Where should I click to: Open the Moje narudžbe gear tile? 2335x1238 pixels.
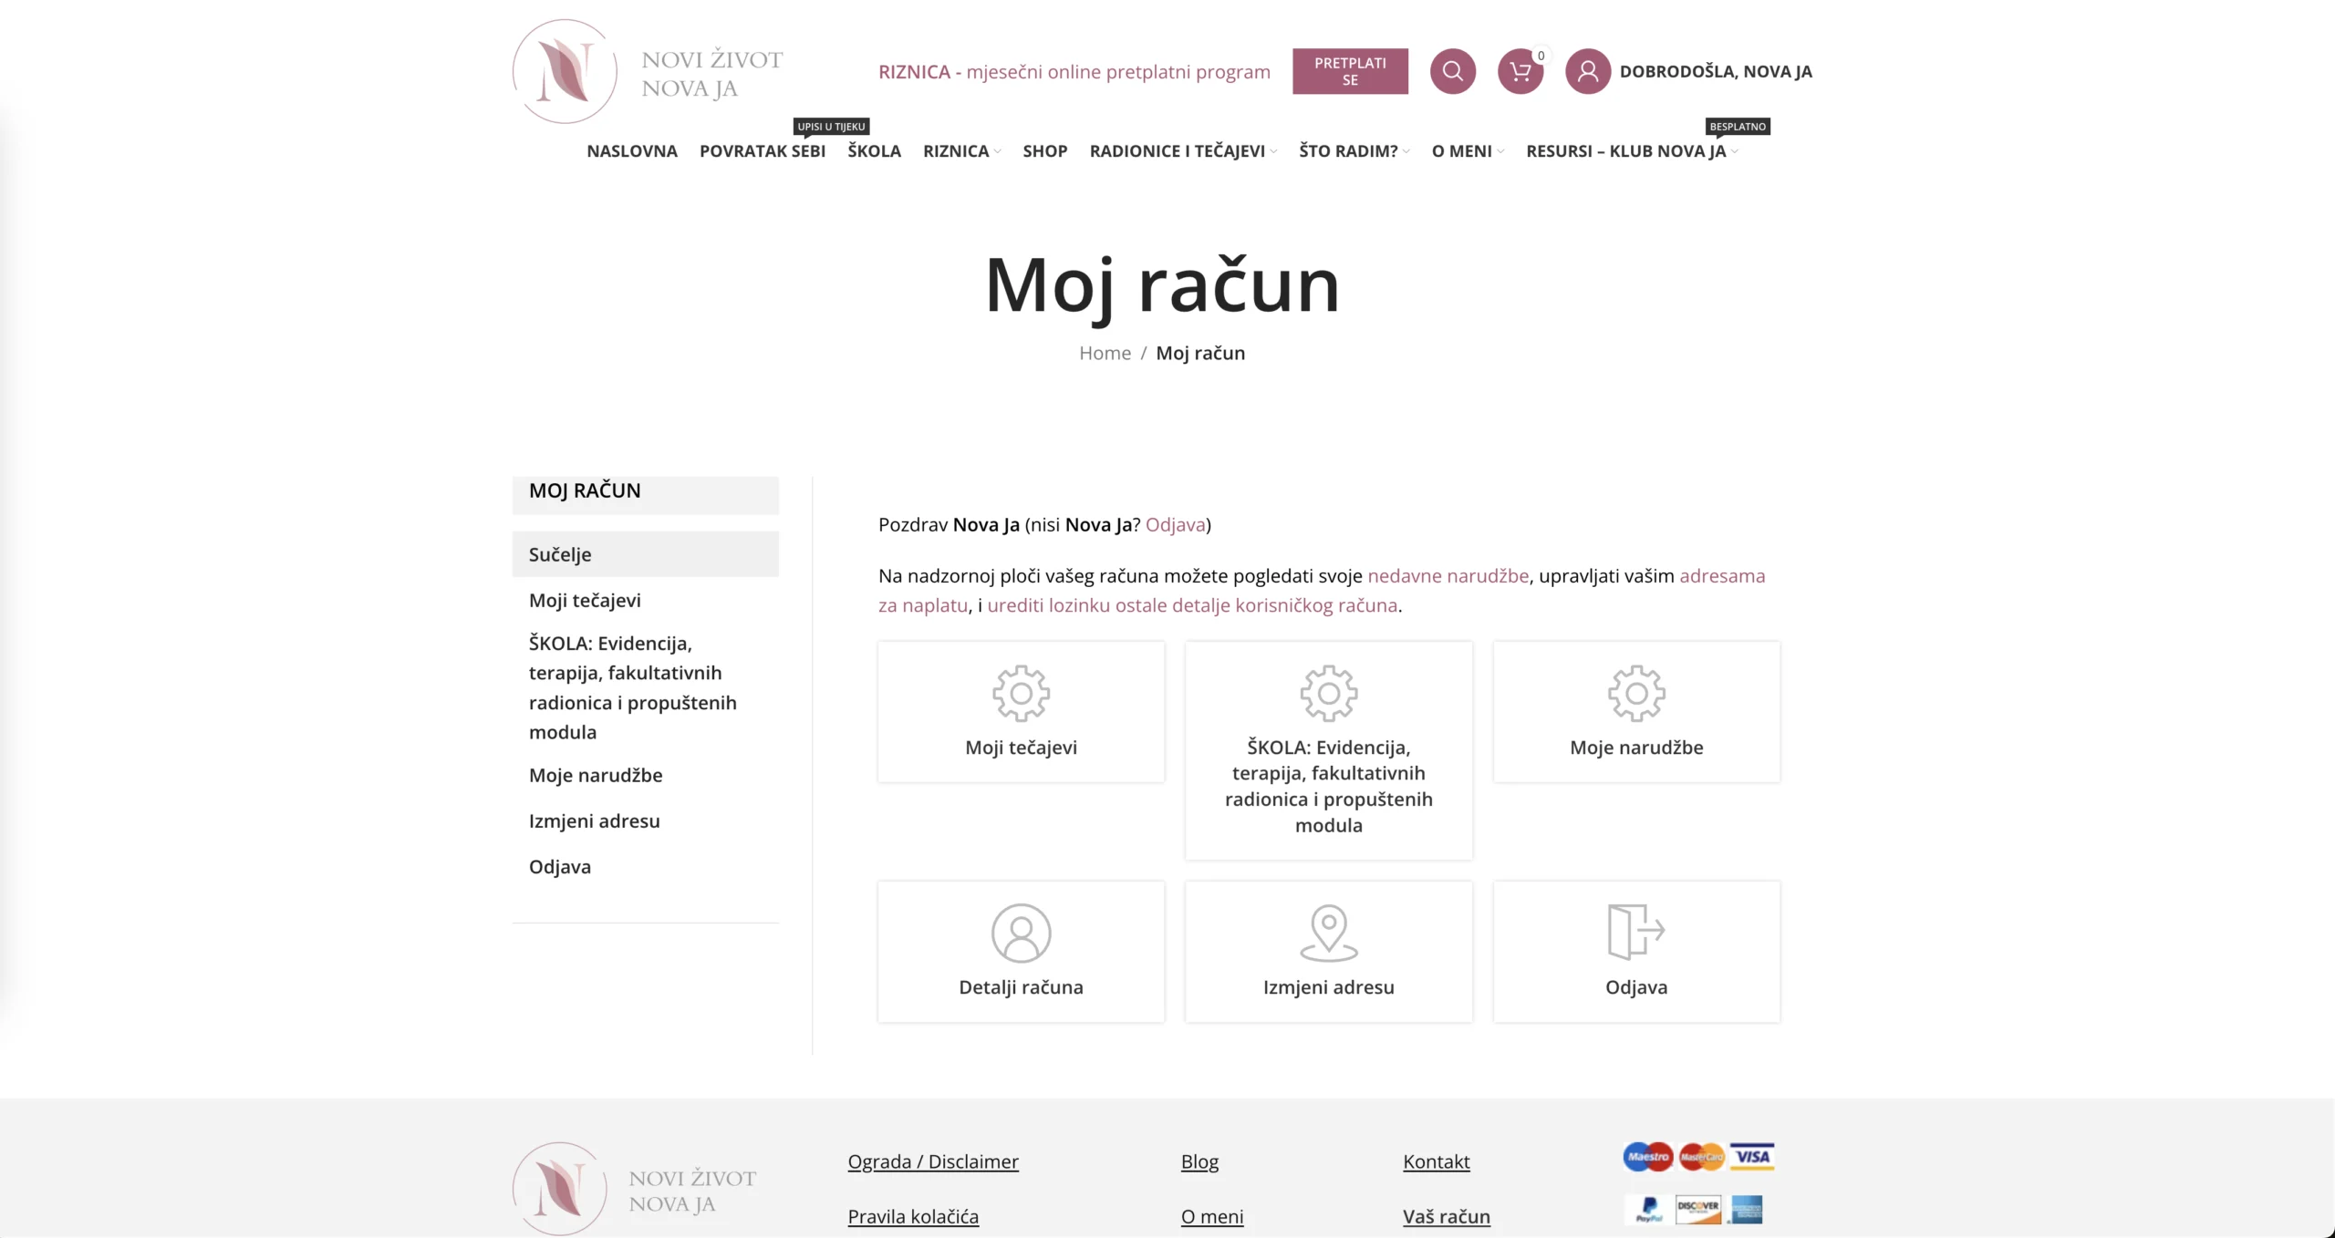(x=1635, y=711)
